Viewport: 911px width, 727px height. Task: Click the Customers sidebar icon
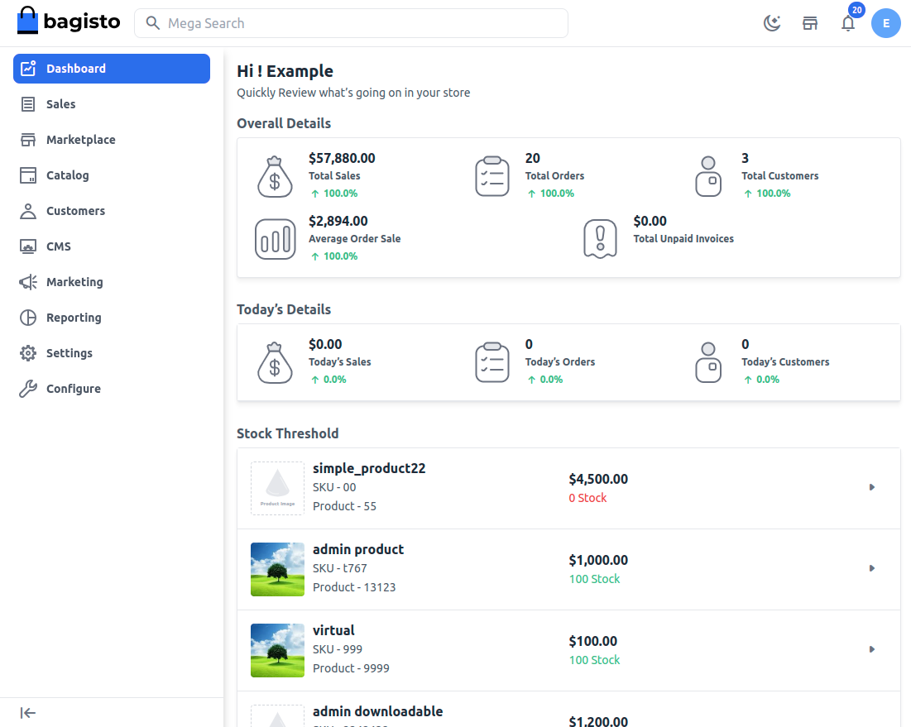(x=30, y=210)
